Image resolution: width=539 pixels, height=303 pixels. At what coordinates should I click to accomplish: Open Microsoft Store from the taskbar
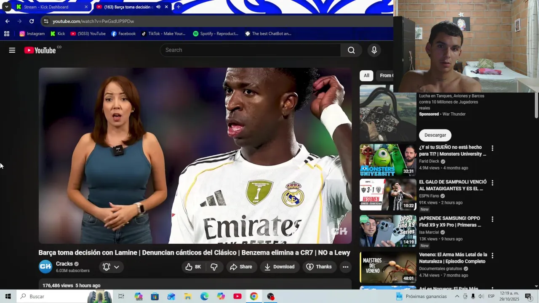tap(155, 296)
